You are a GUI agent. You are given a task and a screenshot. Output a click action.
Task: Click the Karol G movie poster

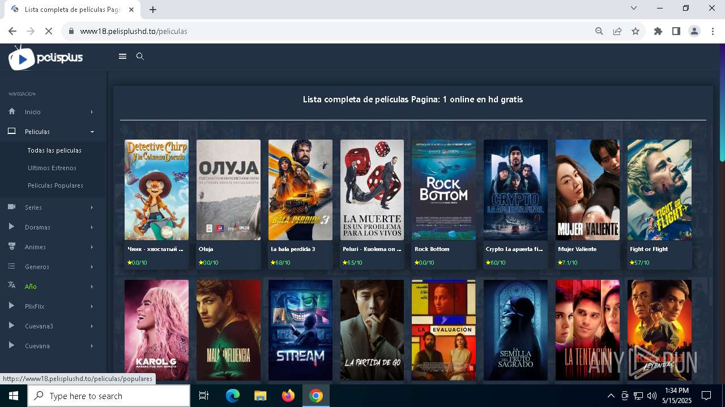click(156, 330)
